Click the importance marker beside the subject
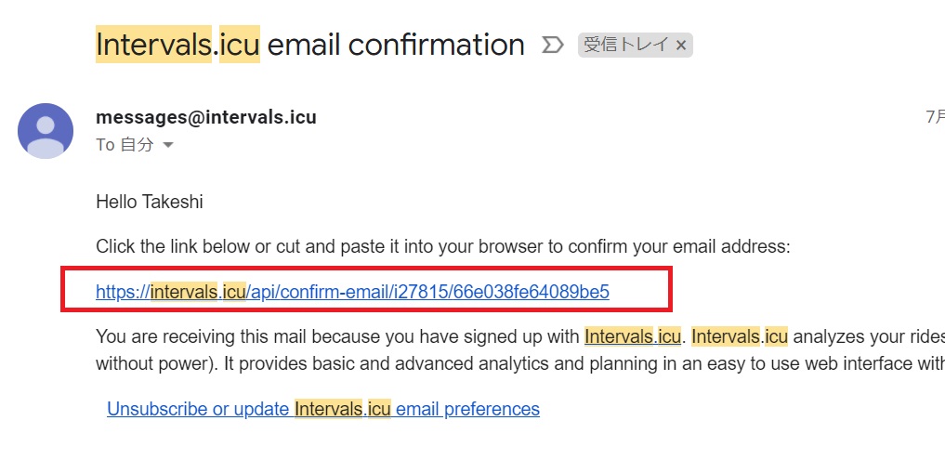Image resolution: width=945 pixels, height=460 pixels. [x=552, y=45]
